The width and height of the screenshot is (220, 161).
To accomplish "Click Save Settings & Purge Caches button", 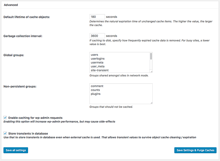I will 195,150.
